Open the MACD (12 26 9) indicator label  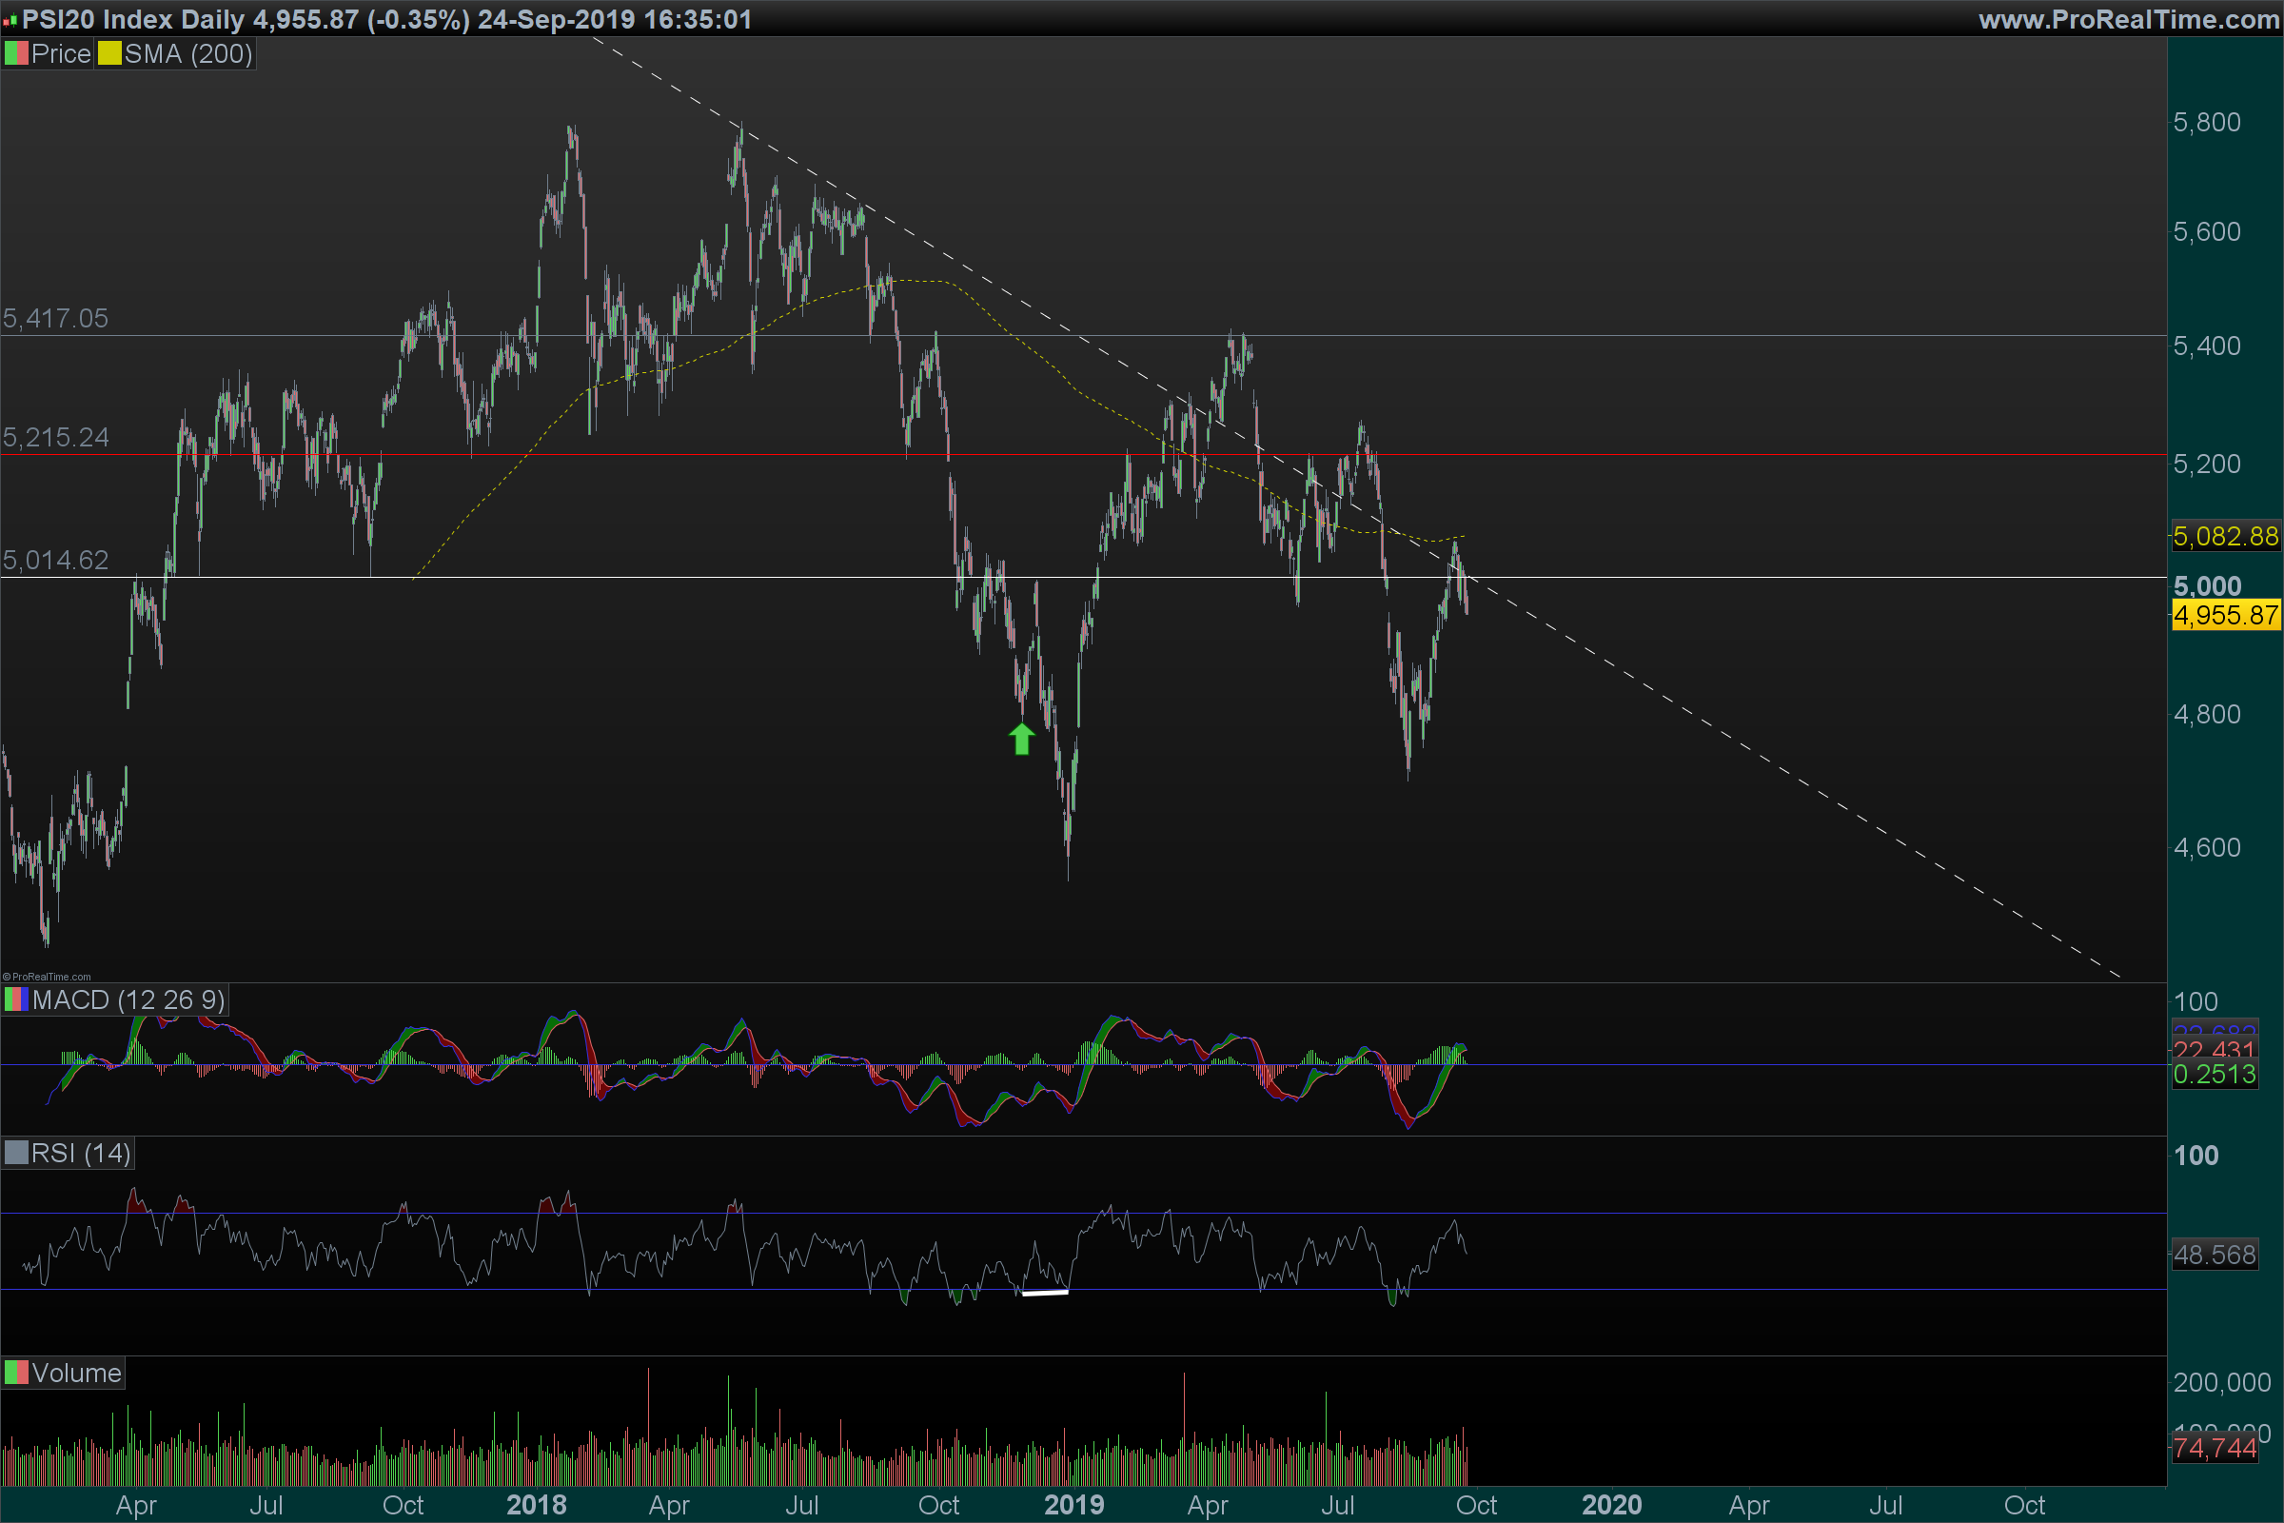[x=128, y=999]
